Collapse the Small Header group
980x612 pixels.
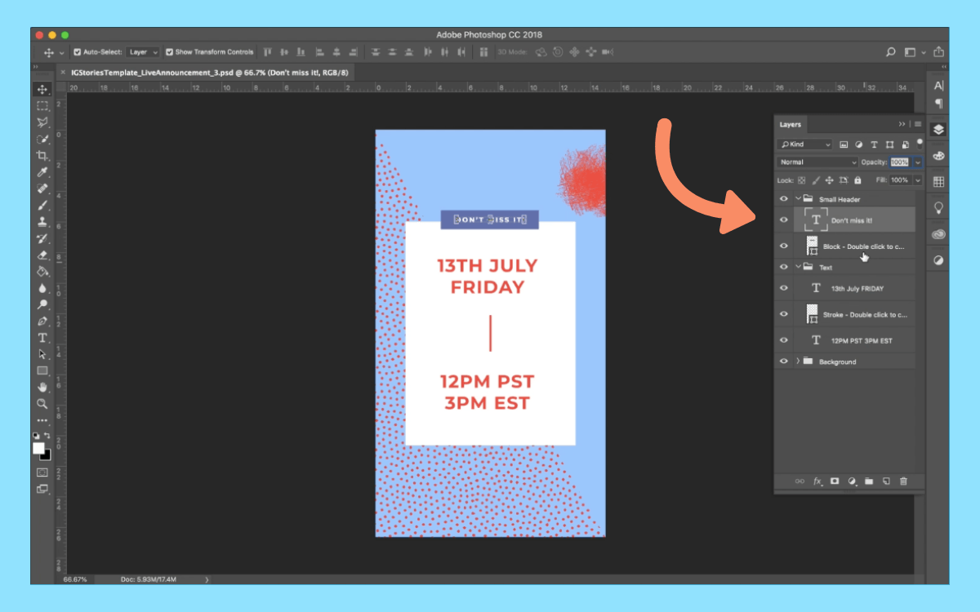[x=799, y=198]
